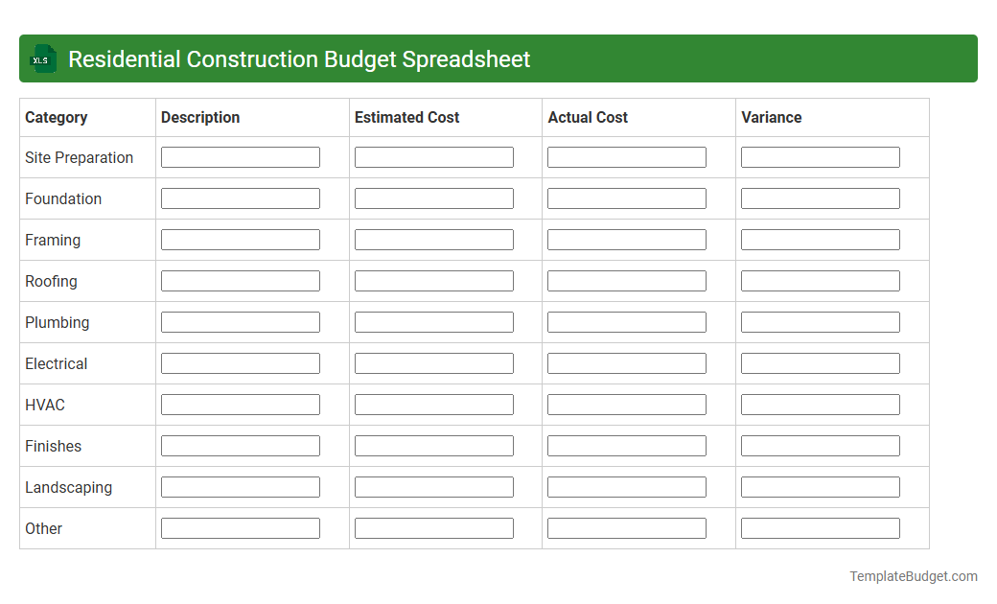Click the Actual Cost field for HVAC
Viewport: 997px width, 604px height.
pyautogui.click(x=626, y=404)
